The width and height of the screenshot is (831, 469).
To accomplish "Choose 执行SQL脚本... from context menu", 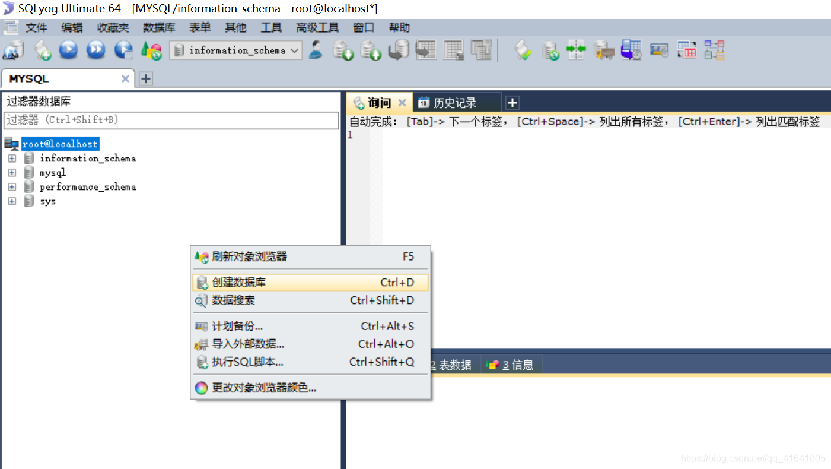I will click(310, 362).
